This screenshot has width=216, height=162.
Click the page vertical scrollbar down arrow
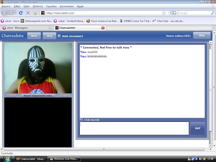tap(214, 145)
